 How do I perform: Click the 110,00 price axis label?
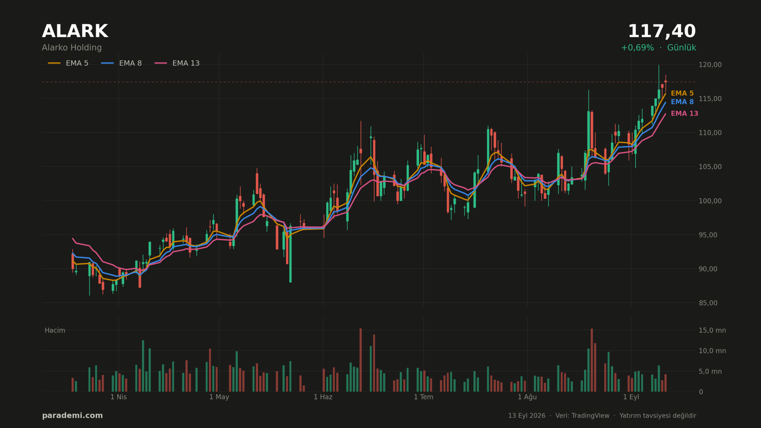tap(710, 133)
